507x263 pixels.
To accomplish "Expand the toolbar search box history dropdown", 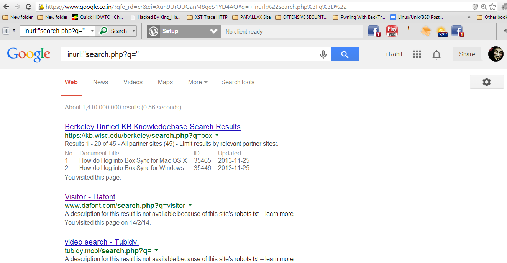I will (x=92, y=31).
